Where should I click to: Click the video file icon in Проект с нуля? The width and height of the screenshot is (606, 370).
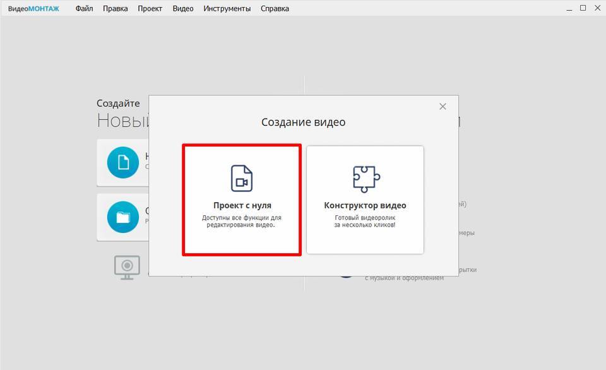pos(241,178)
